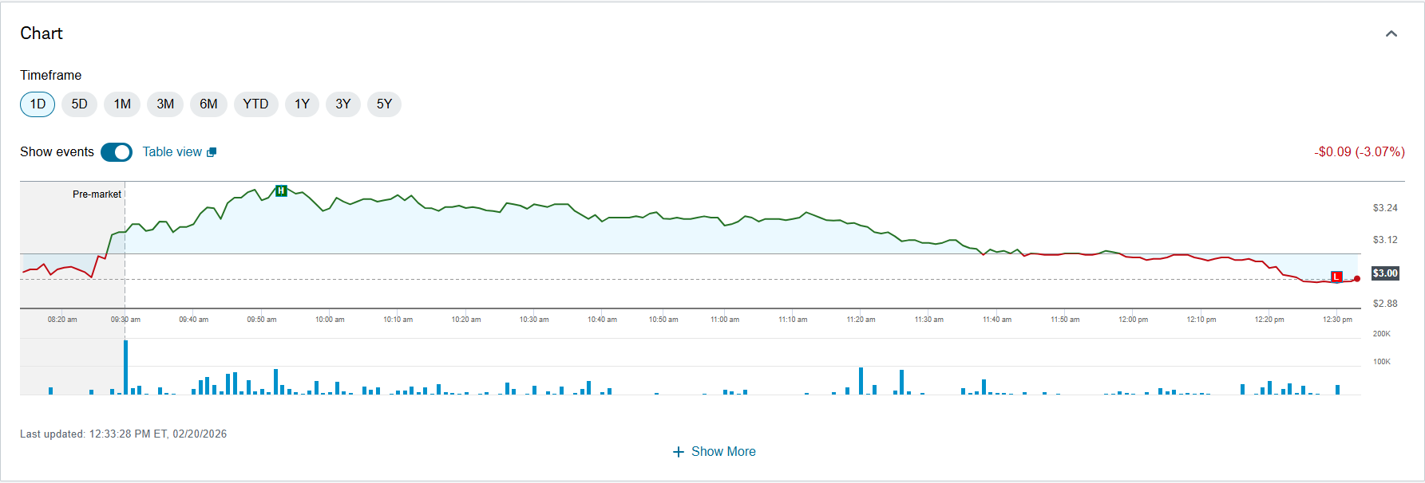Image resolution: width=1425 pixels, height=483 pixels.
Task: Choose the YTD timeframe
Action: (x=255, y=104)
